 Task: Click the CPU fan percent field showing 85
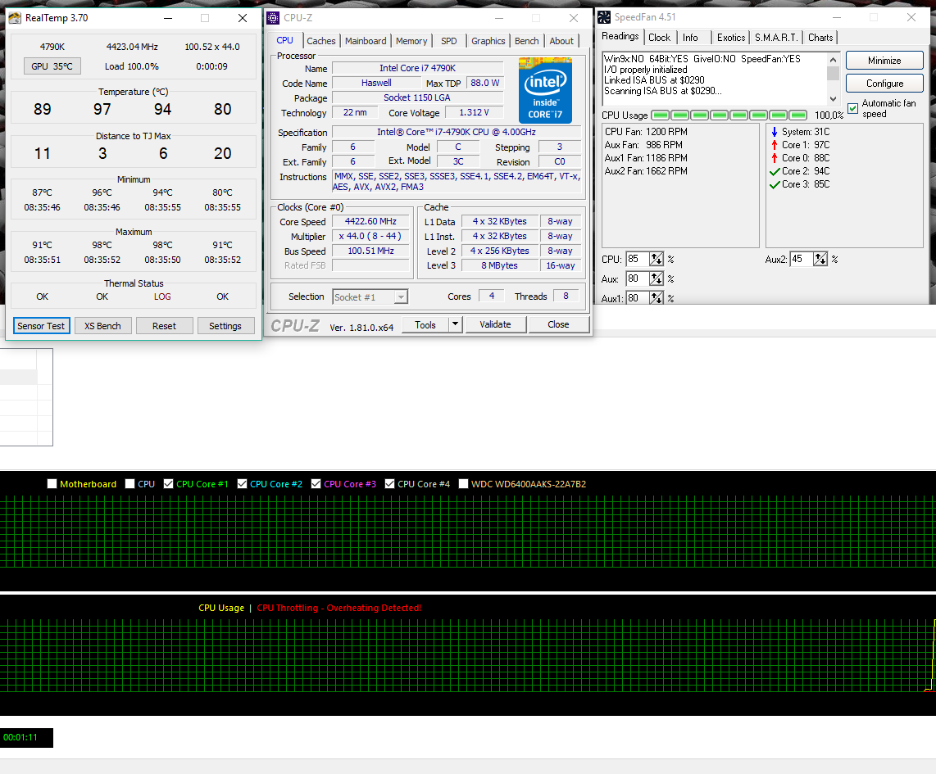(638, 259)
